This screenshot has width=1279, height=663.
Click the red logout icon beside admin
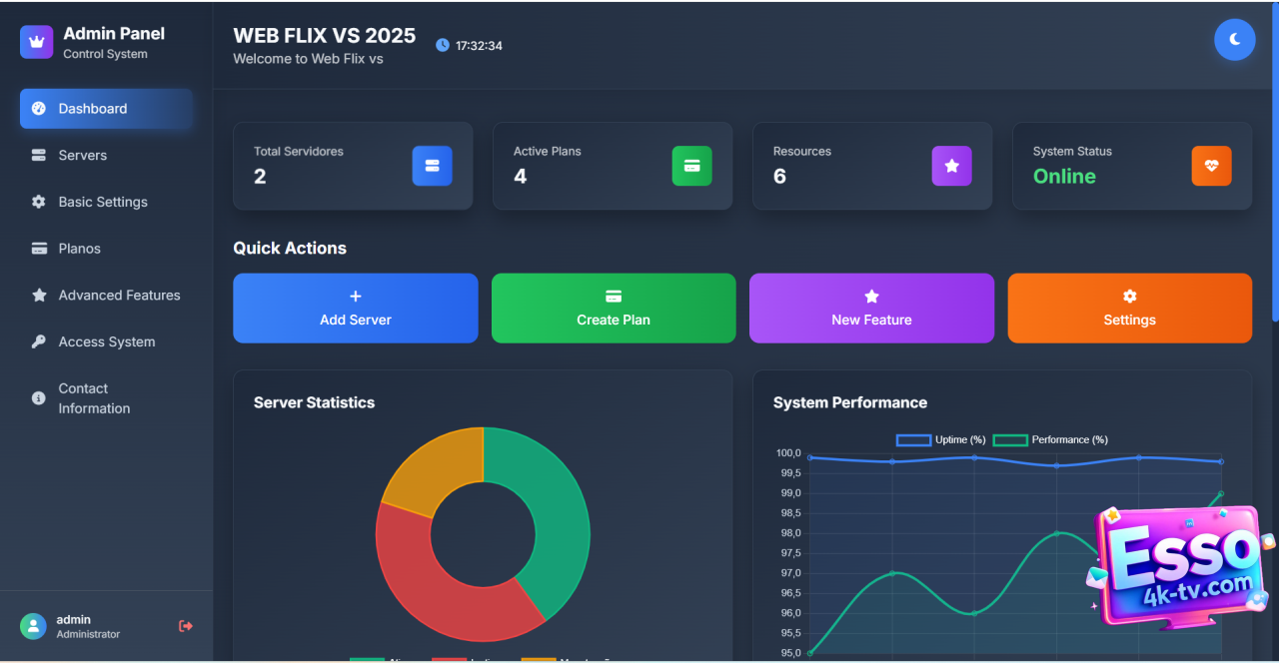click(186, 626)
